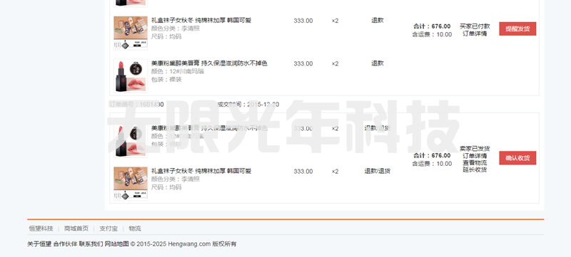
Task: Click the 确认收货 button
Action: coord(517,158)
